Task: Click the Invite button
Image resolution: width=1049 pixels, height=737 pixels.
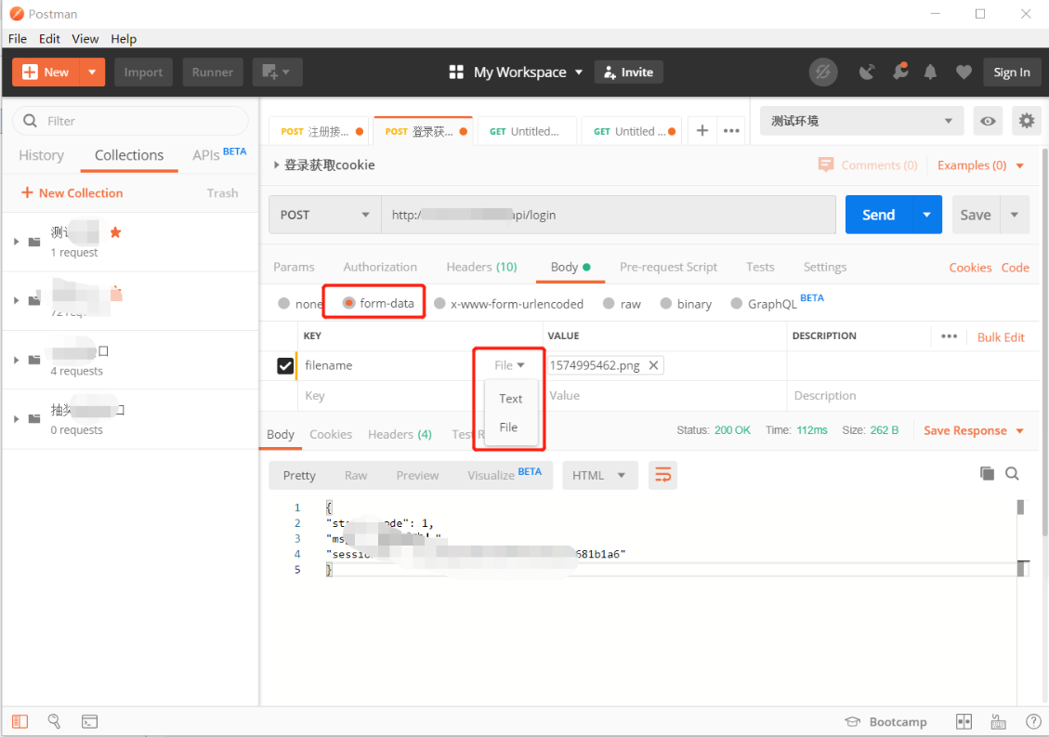Action: pyautogui.click(x=629, y=72)
